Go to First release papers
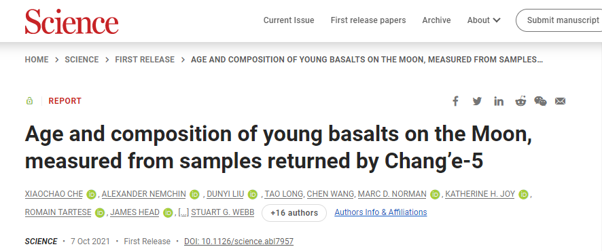 click(x=368, y=20)
